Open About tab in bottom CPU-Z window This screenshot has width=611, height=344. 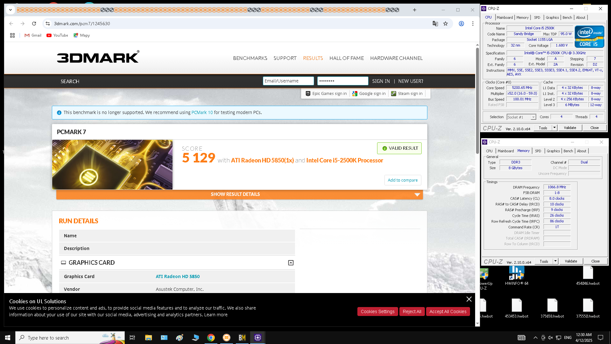581,151
